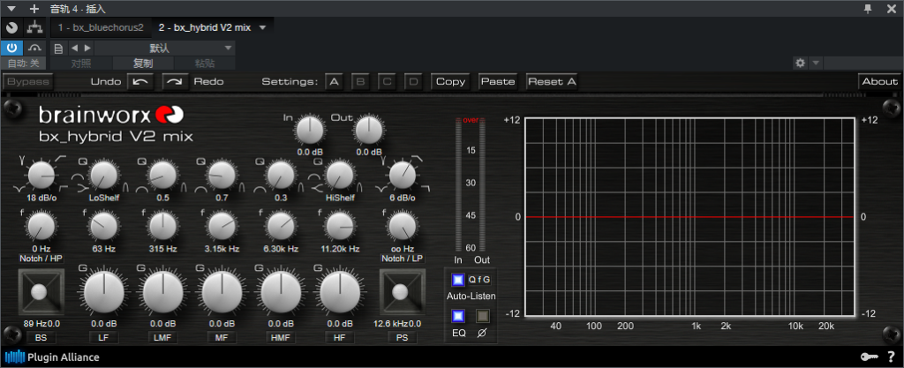Click the brainworx logo

click(x=111, y=116)
